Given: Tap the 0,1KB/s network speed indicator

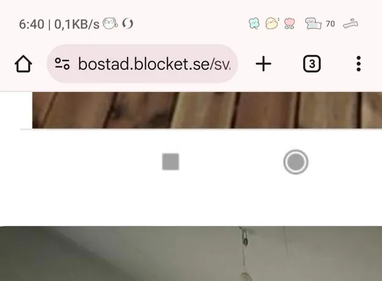Looking at the screenshot, I should pyautogui.click(x=77, y=24).
